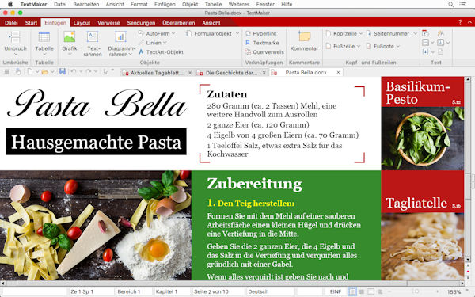Open the hamburger menu in quick toolbar

(6, 72)
